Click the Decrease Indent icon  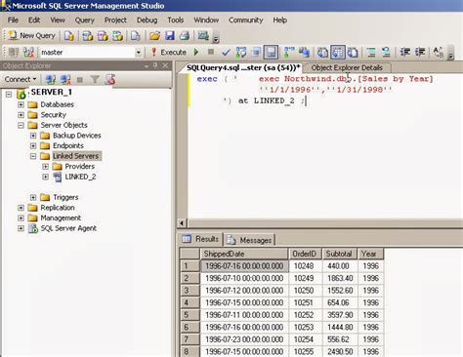pyautogui.click(x=405, y=52)
